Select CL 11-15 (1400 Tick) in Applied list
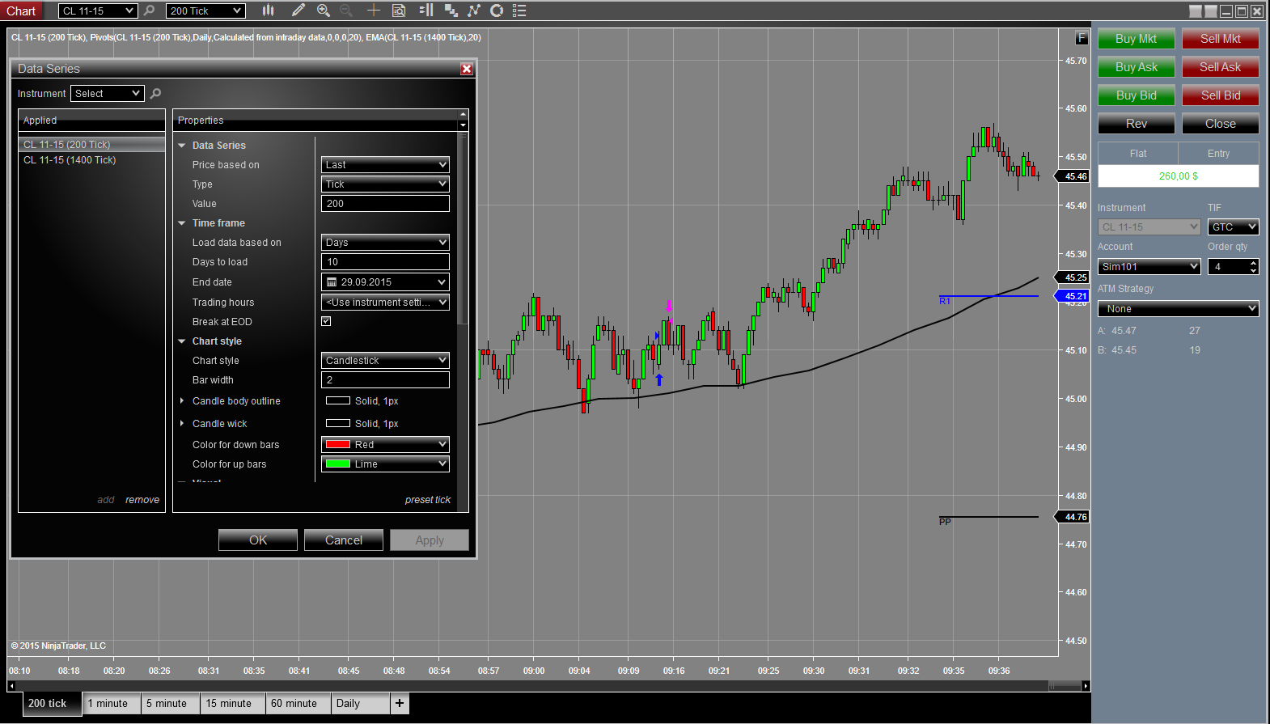This screenshot has height=724, width=1270. pyautogui.click(x=91, y=160)
